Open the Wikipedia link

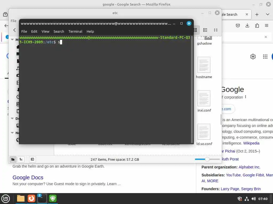tap(251, 143)
